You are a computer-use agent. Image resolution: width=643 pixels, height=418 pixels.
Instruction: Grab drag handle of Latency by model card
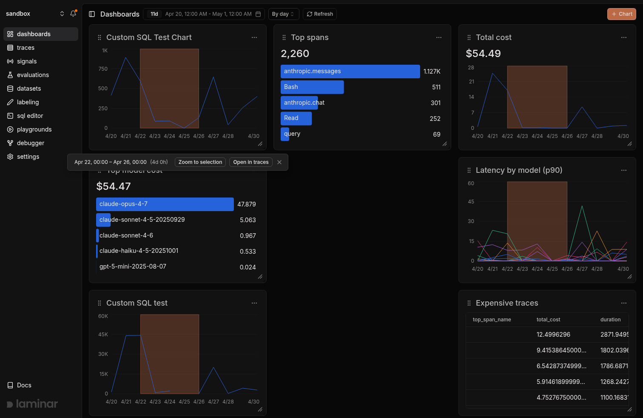[x=469, y=170]
